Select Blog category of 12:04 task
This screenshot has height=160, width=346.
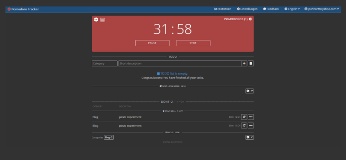(x=95, y=117)
